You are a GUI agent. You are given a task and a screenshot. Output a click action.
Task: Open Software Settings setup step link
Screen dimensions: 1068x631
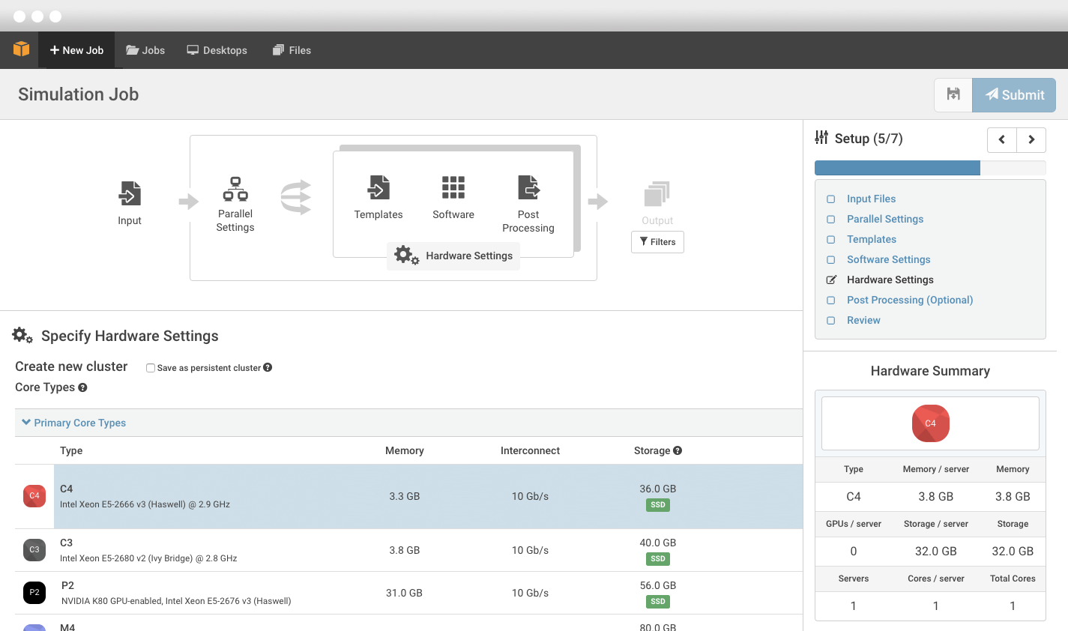[889, 259]
